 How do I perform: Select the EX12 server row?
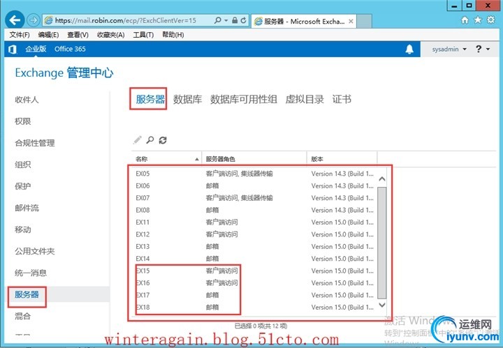point(255,234)
